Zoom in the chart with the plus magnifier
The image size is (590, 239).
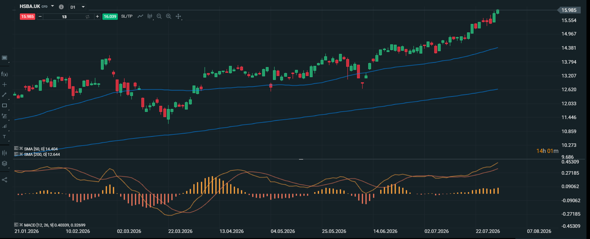[x=169, y=16]
